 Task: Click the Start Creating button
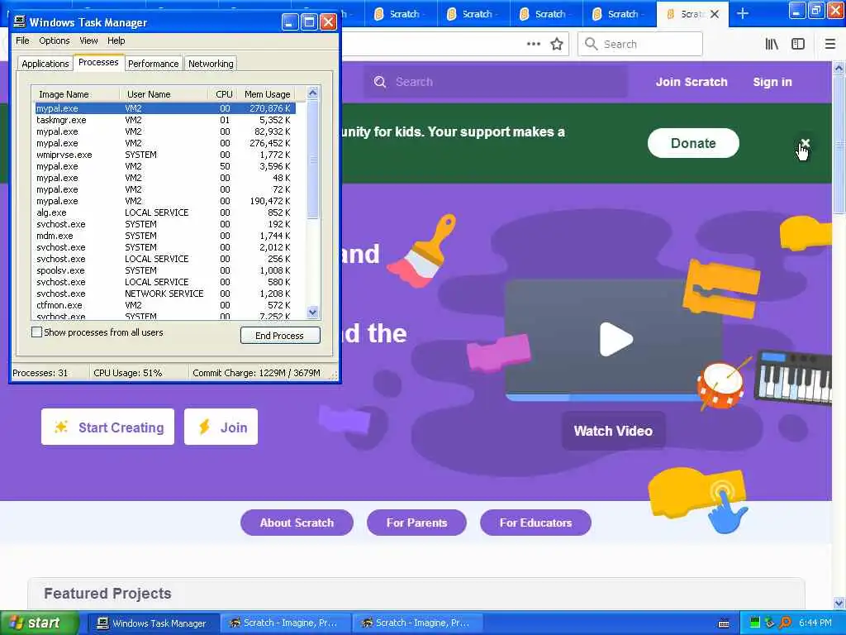tap(108, 427)
